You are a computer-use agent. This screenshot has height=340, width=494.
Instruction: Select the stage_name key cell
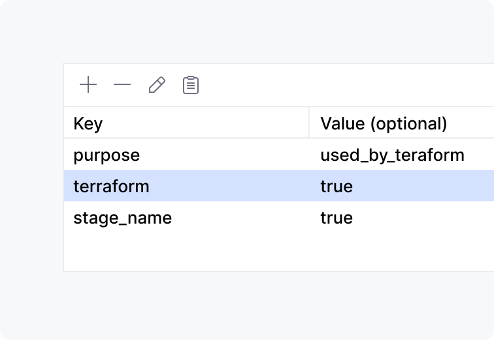[122, 218]
